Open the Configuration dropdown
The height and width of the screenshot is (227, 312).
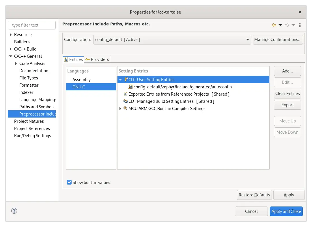[x=247, y=40]
